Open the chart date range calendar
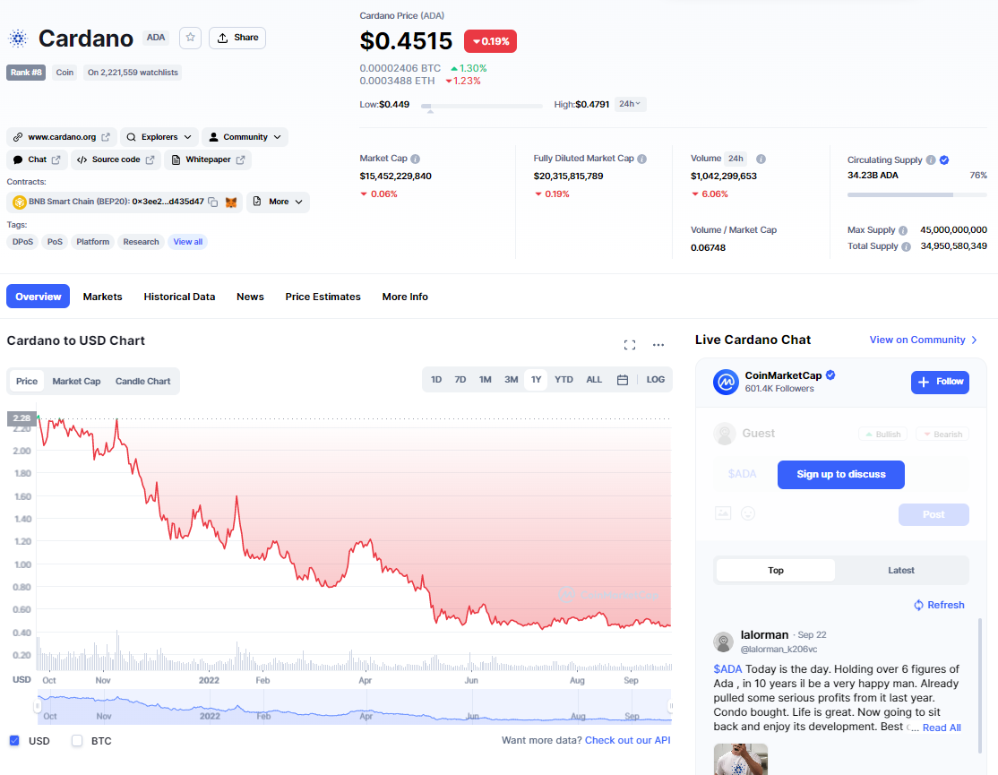 [x=623, y=380]
